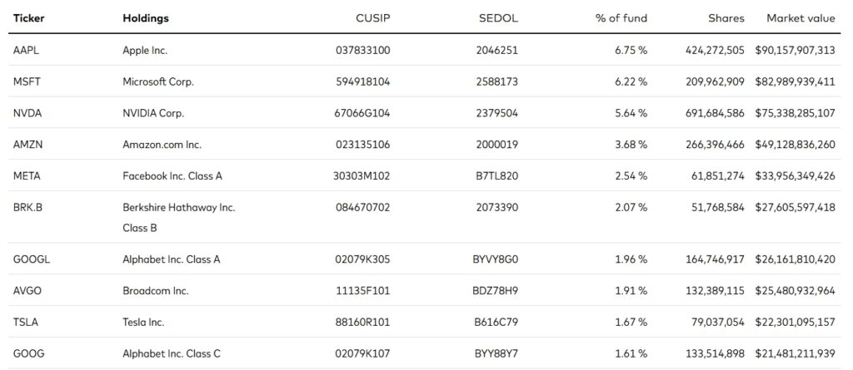Screen dimensions: 853x370
Task: Select Broadcom CUSIP 11135F101
Action: [363, 291]
